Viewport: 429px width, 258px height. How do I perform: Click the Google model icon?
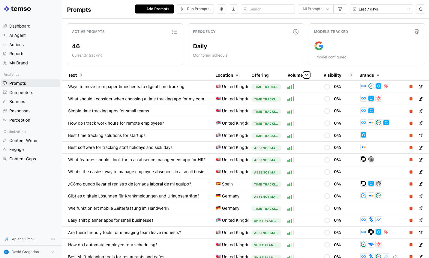[x=319, y=46]
